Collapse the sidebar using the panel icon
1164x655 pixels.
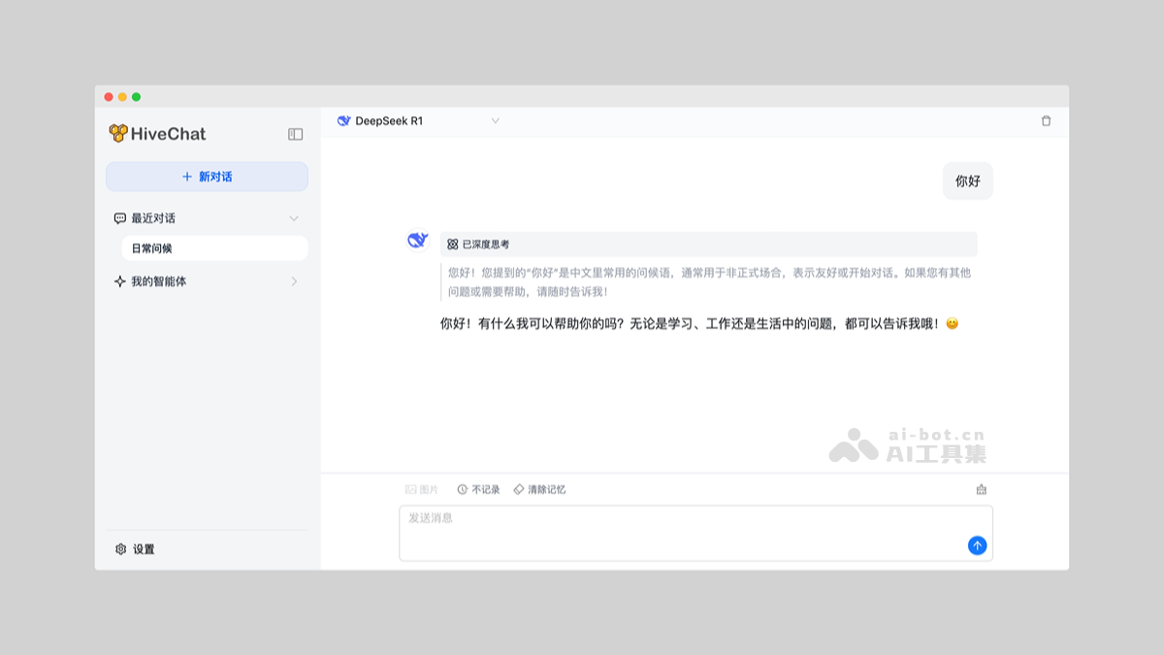[294, 134]
